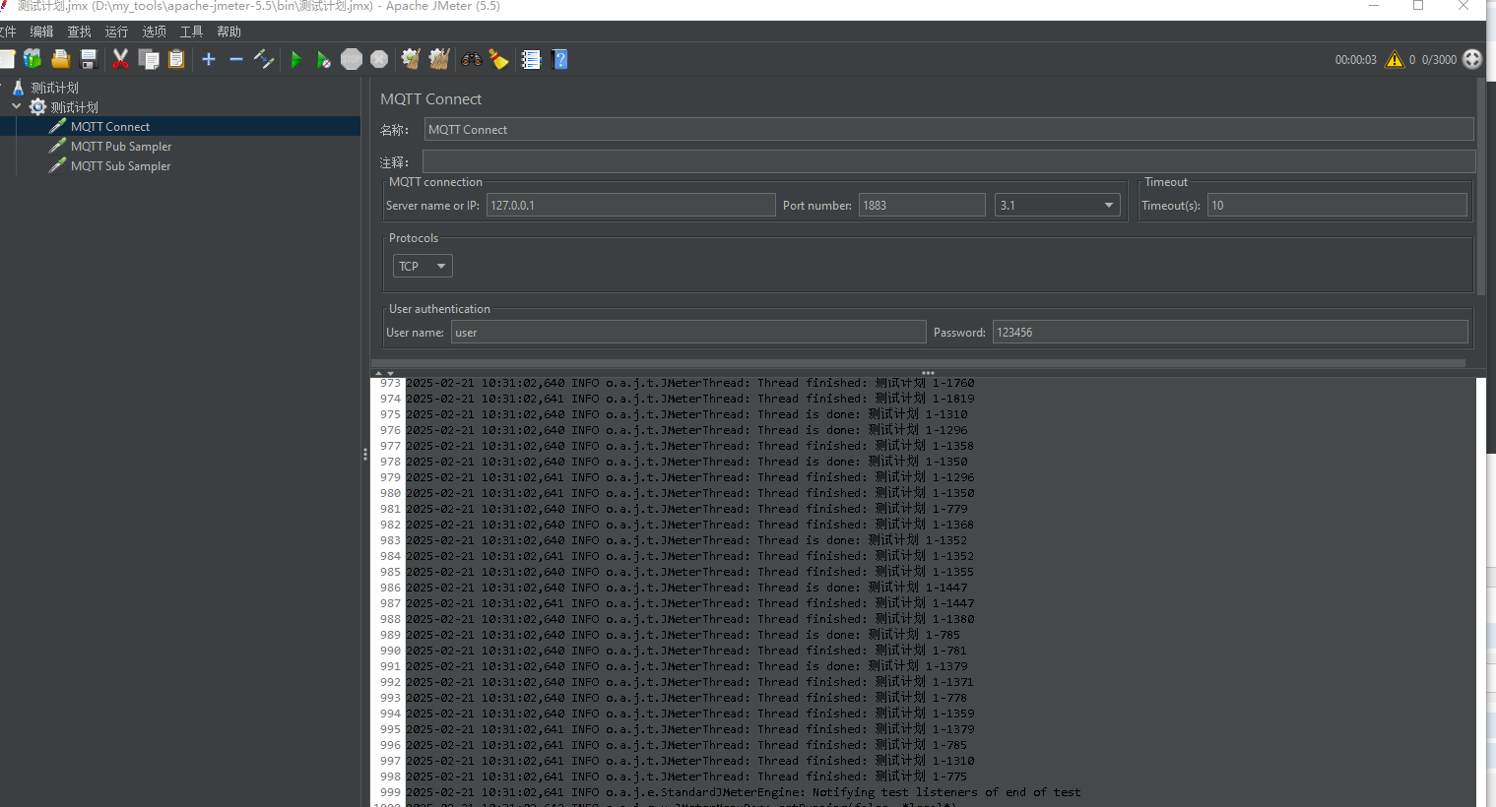This screenshot has height=807, width=1496.
Task: Click the Paste clipboard icon
Action: pos(176,59)
